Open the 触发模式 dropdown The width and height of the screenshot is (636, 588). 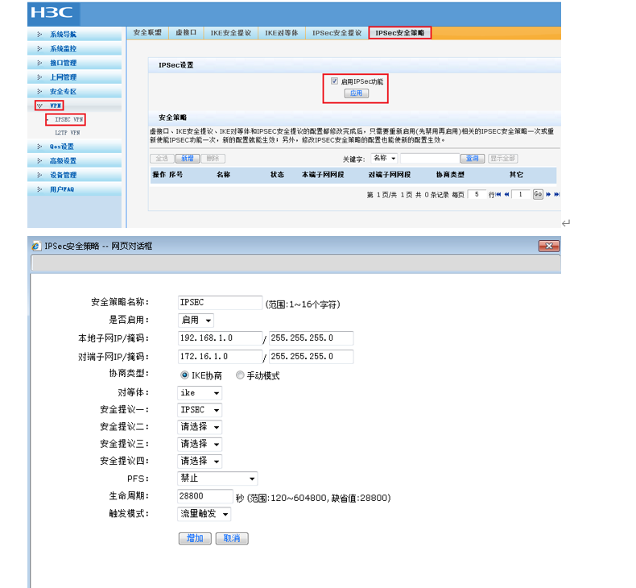point(204,514)
